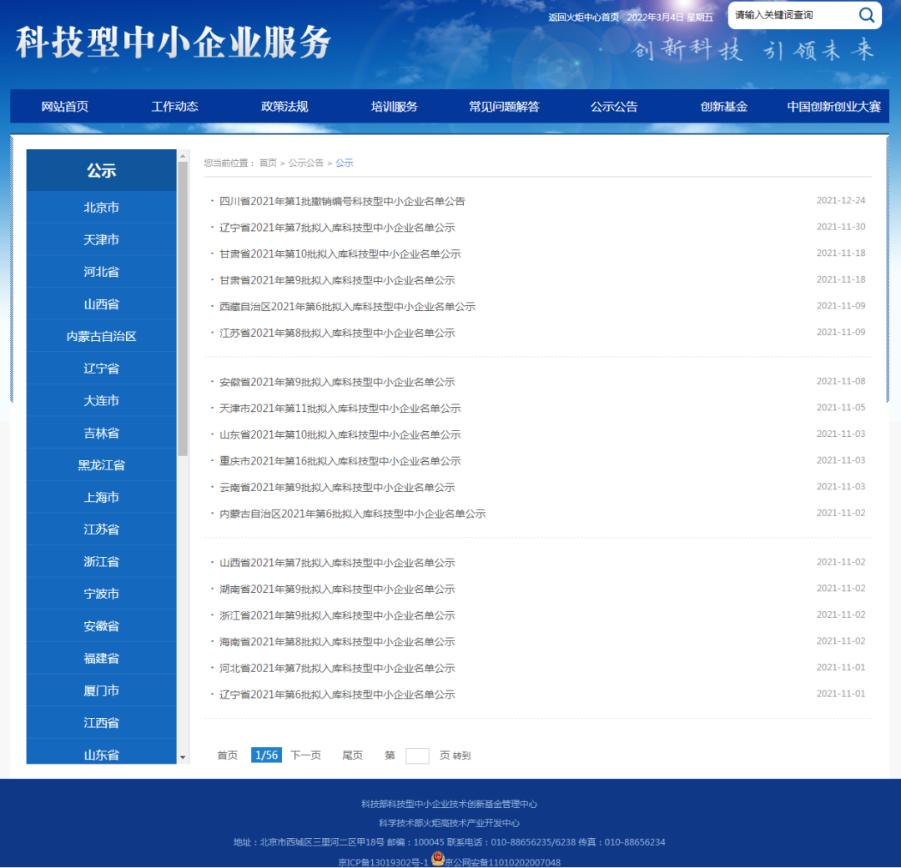
Task: Click the page number input field
Action: [417, 755]
